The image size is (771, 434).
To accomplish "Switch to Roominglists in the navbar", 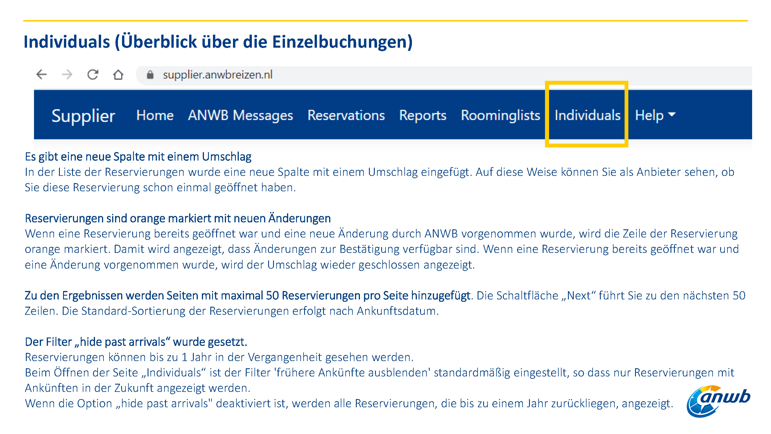I will point(501,116).
